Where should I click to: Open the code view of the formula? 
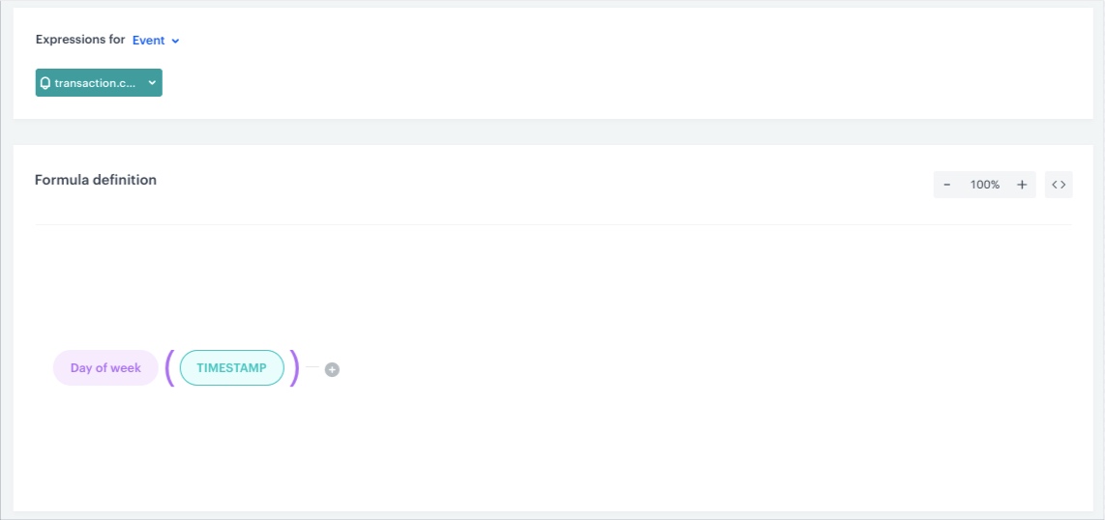pos(1059,185)
